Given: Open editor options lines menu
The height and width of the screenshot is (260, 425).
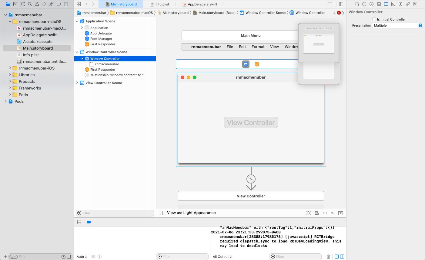Looking at the screenshot, I should [x=331, y=4].
